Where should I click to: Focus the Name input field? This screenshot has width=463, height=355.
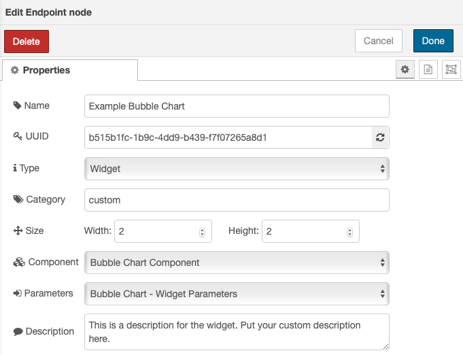237,106
